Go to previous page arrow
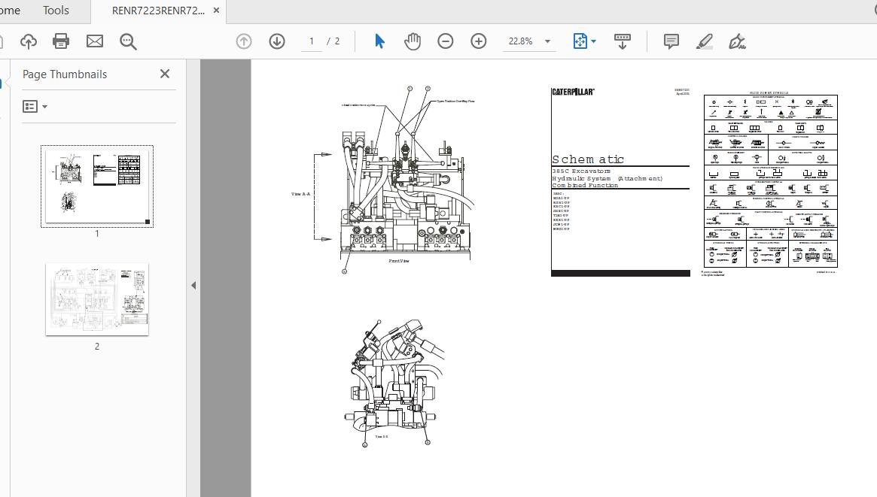Image resolution: width=877 pixels, height=497 pixels. click(244, 41)
